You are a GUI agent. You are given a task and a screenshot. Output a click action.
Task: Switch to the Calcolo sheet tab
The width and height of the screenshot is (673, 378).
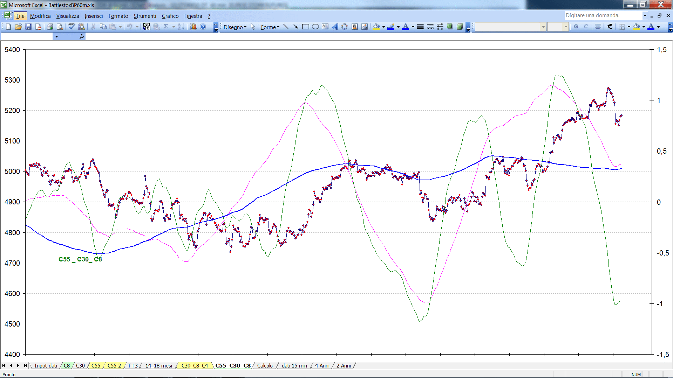click(x=265, y=365)
